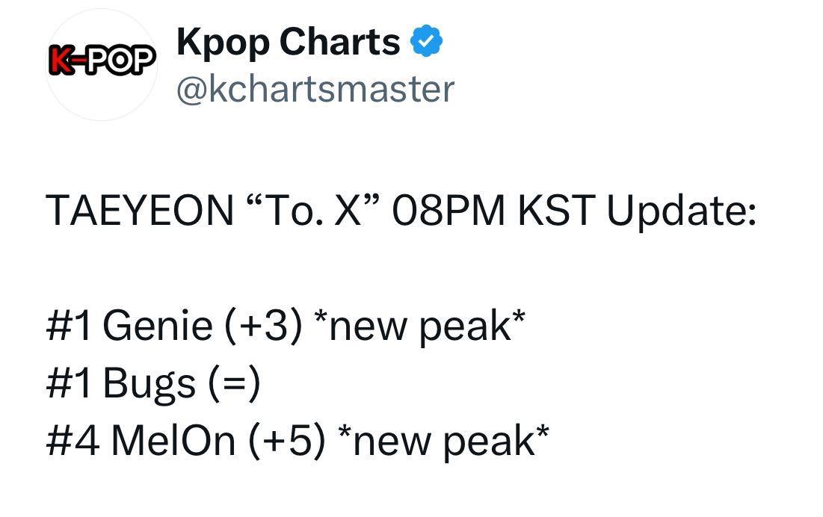Open the Kpop Charts display name
The width and height of the screenshot is (823, 517).
(288, 43)
